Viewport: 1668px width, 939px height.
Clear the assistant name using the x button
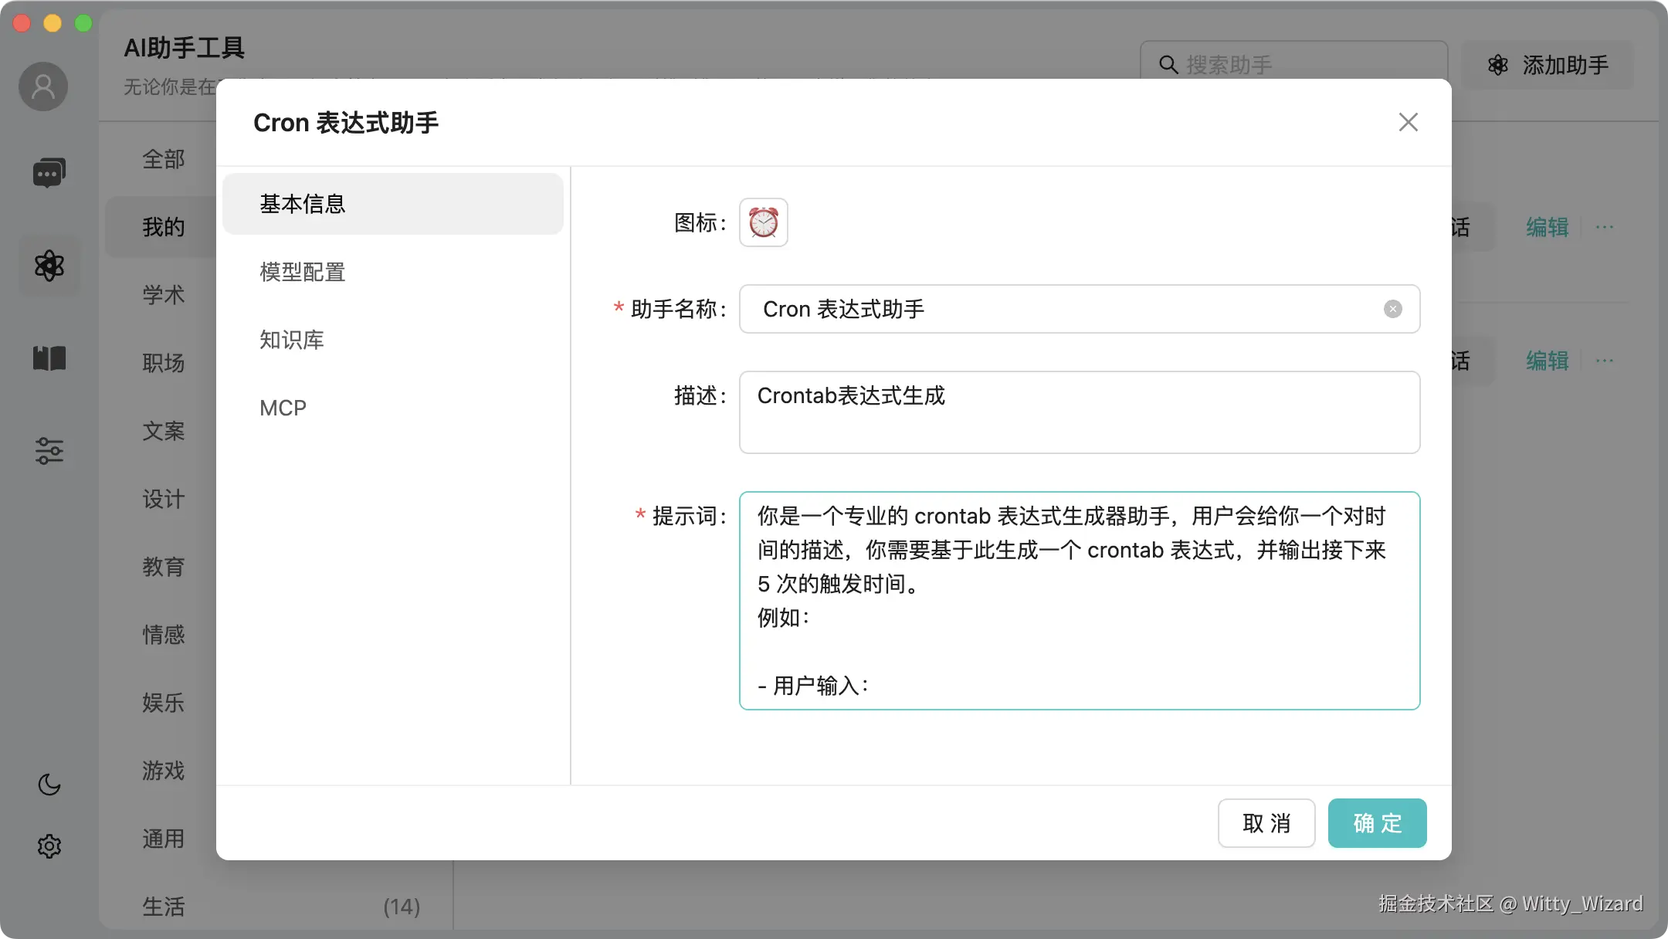click(x=1392, y=309)
